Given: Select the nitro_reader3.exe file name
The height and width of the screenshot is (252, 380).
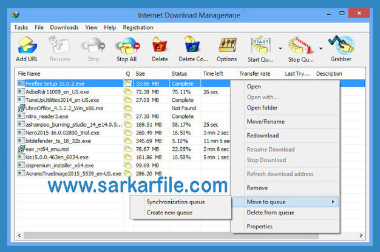Looking at the screenshot, I should point(47,116).
